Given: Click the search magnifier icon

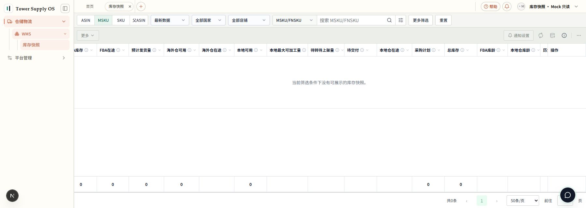Looking at the screenshot, I should point(389,20).
